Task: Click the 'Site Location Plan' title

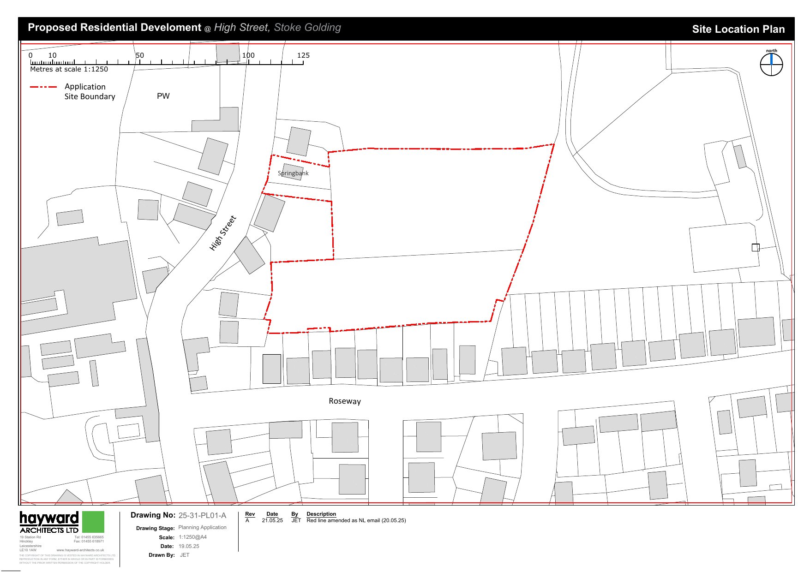Action: [738, 29]
